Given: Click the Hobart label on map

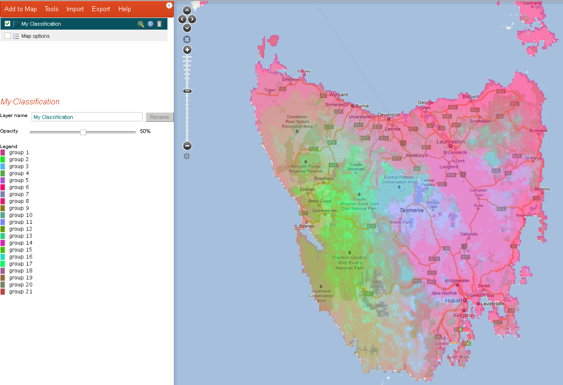Looking at the screenshot, I should (453, 301).
